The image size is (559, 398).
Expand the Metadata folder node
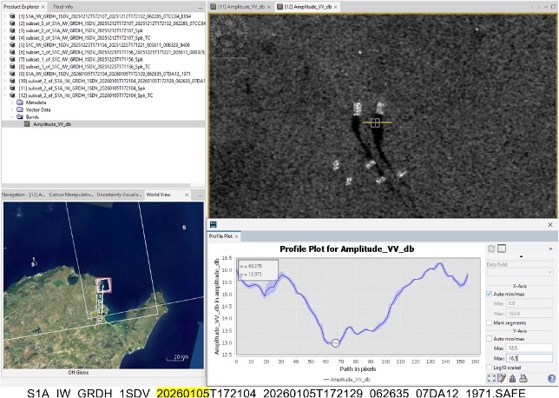point(12,103)
